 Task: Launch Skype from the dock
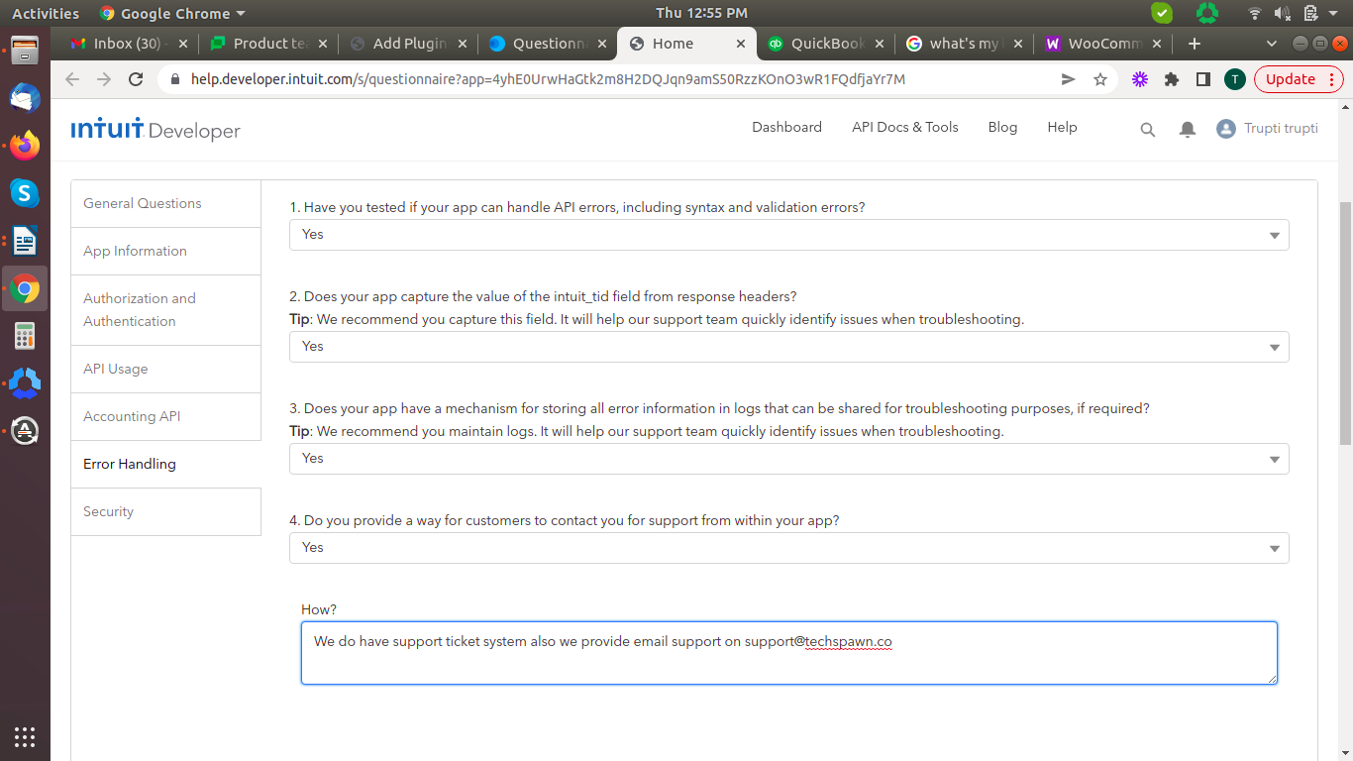(25, 193)
